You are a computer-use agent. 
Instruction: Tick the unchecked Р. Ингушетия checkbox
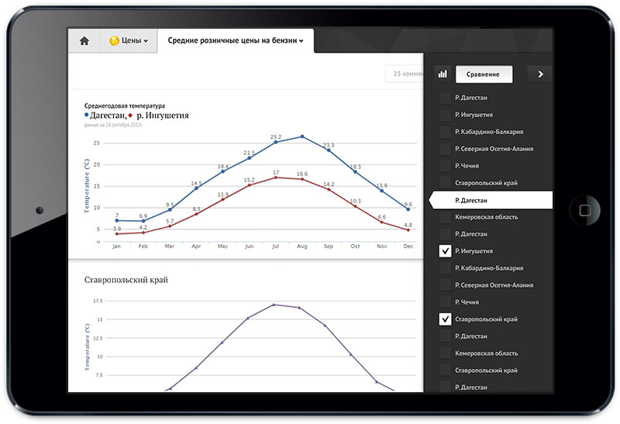(x=445, y=115)
